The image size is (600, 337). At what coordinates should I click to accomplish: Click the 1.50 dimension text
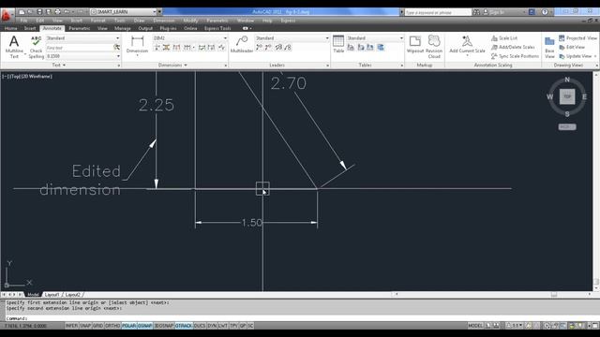pyautogui.click(x=252, y=223)
